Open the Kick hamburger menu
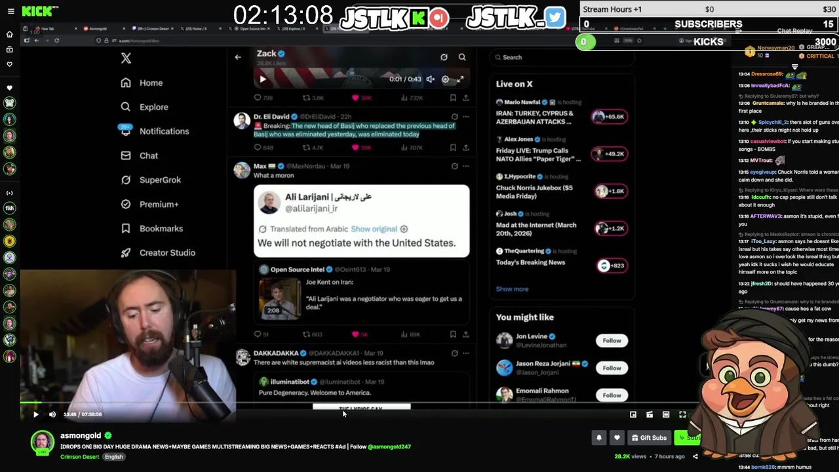Image resolution: width=839 pixels, height=472 pixels. 10,11
